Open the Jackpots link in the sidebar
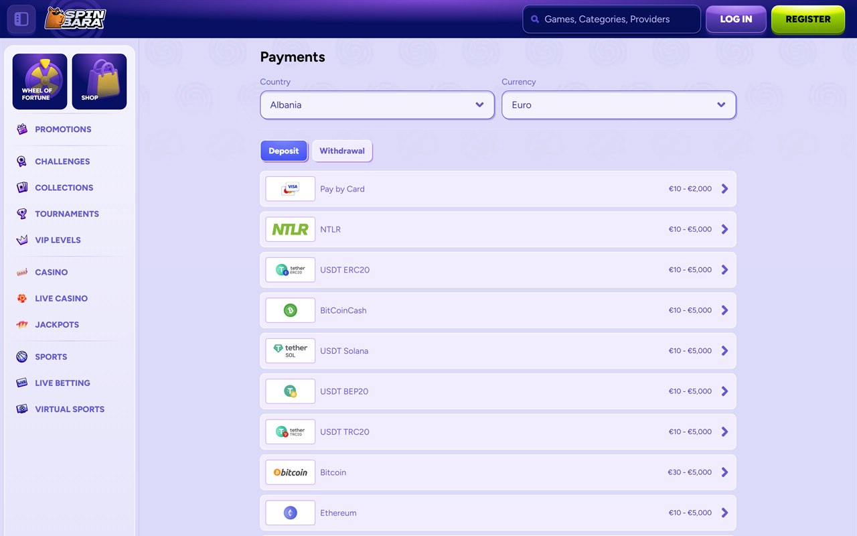The width and height of the screenshot is (857, 536). 57,324
